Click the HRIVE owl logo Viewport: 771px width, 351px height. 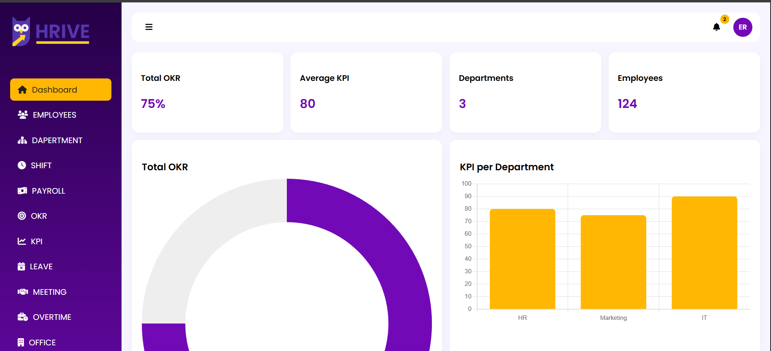coord(21,32)
